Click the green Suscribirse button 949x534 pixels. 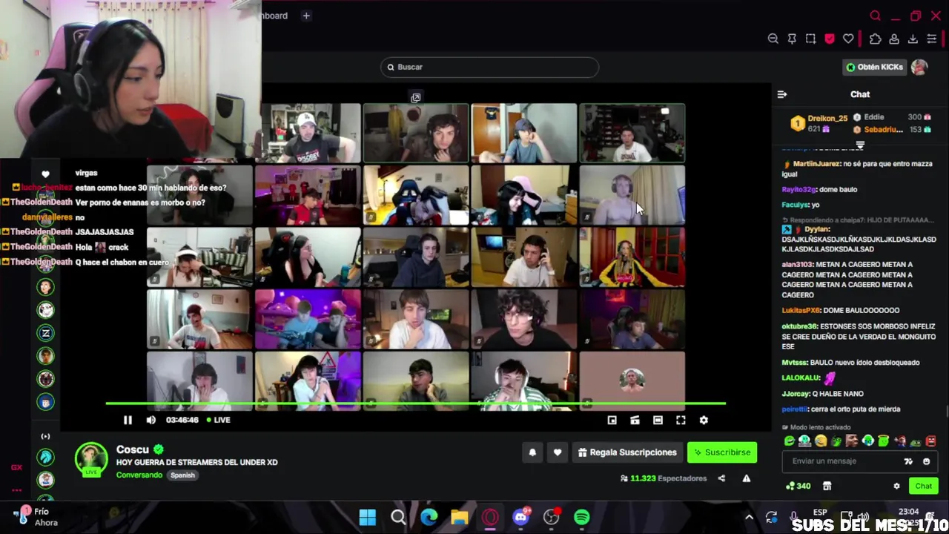point(722,452)
